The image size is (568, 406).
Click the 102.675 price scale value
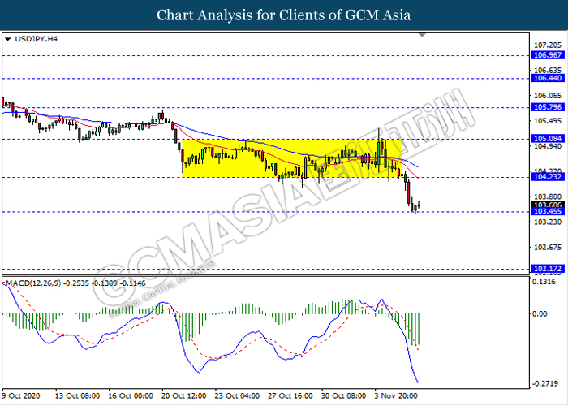click(x=548, y=247)
